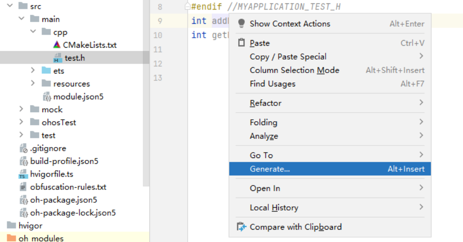463x242 pixels.
Task: Open the Local History submenu
Action: pyautogui.click(x=330, y=208)
